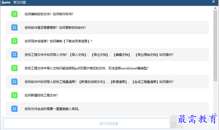Open question about word/excel file types

86,68
